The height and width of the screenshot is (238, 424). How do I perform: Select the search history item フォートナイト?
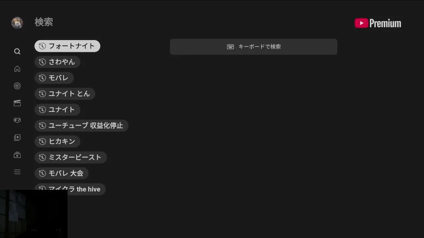point(67,46)
